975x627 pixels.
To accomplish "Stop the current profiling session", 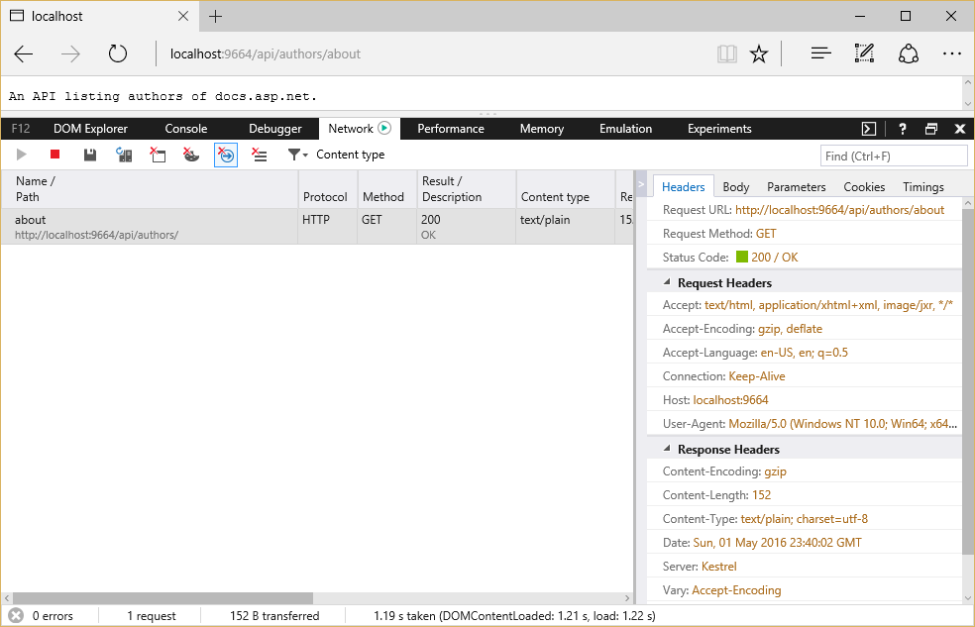I will point(54,155).
